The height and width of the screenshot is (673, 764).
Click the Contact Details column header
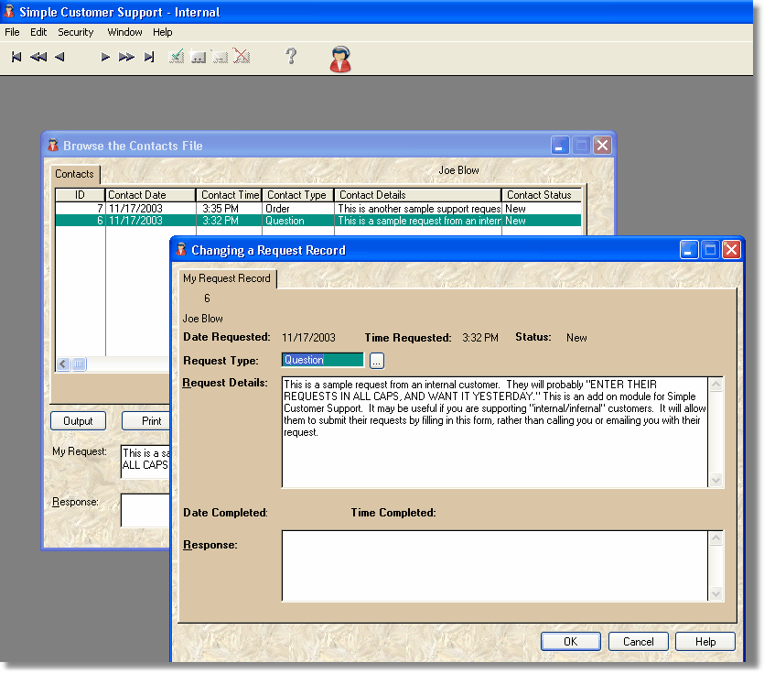[418, 195]
